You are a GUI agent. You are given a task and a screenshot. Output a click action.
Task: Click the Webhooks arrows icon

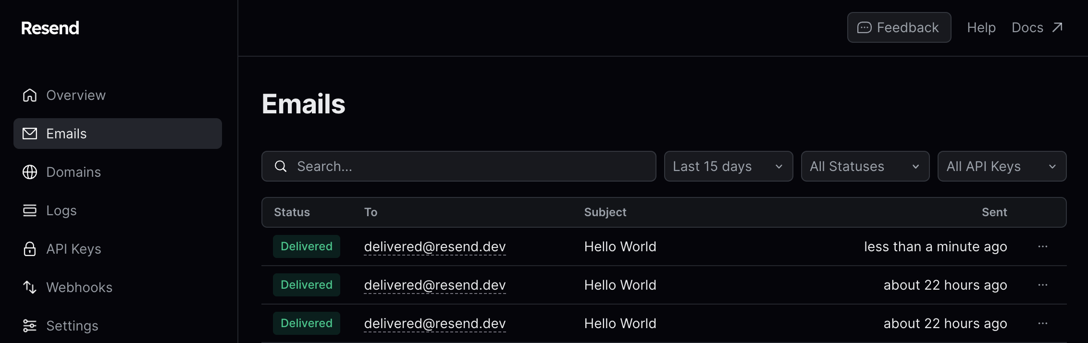tap(30, 287)
